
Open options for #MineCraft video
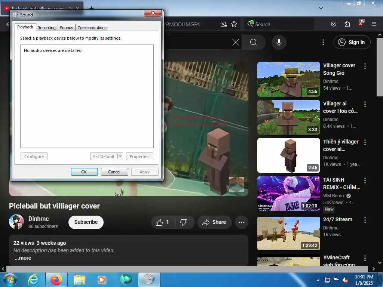click(365, 258)
